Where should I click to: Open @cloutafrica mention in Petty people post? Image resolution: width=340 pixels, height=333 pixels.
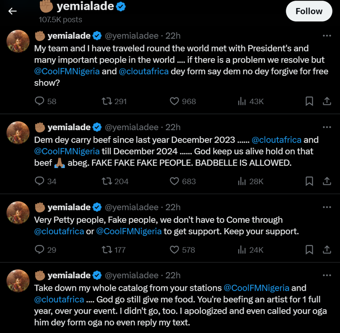click(59, 231)
